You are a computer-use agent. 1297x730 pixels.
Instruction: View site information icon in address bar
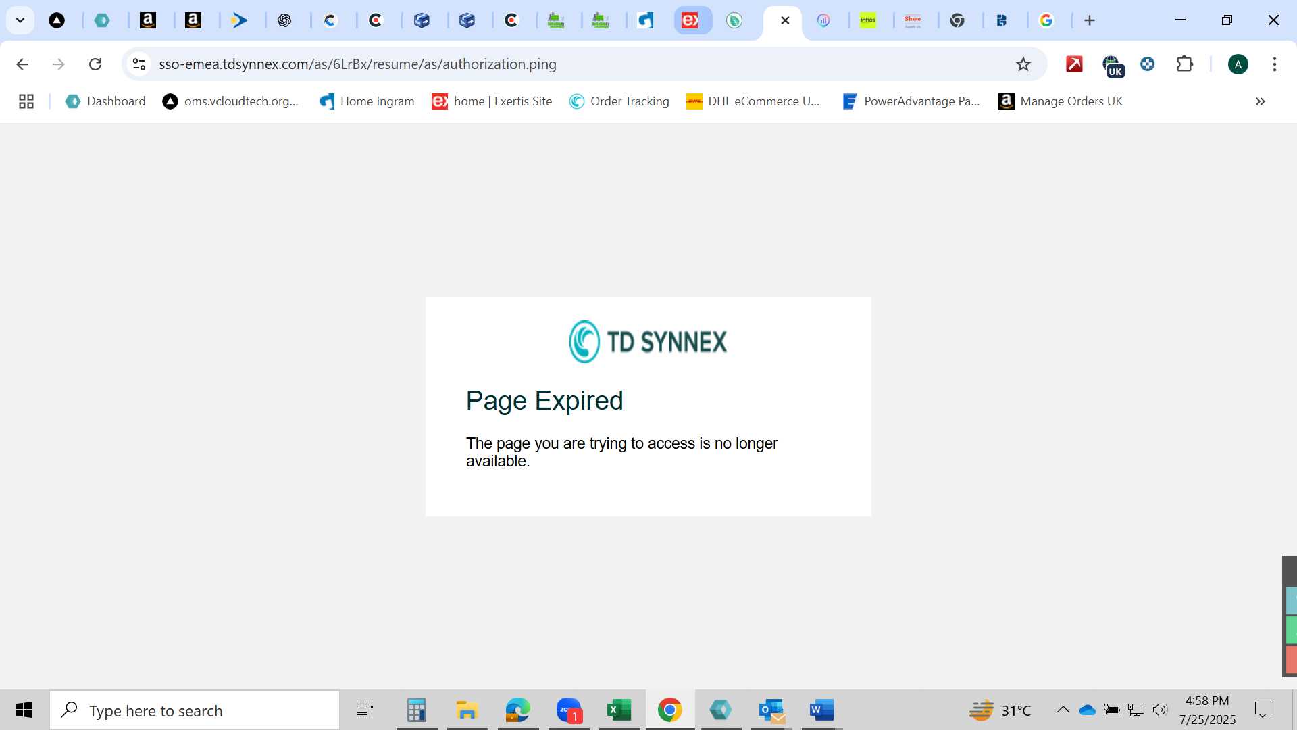pyautogui.click(x=139, y=64)
